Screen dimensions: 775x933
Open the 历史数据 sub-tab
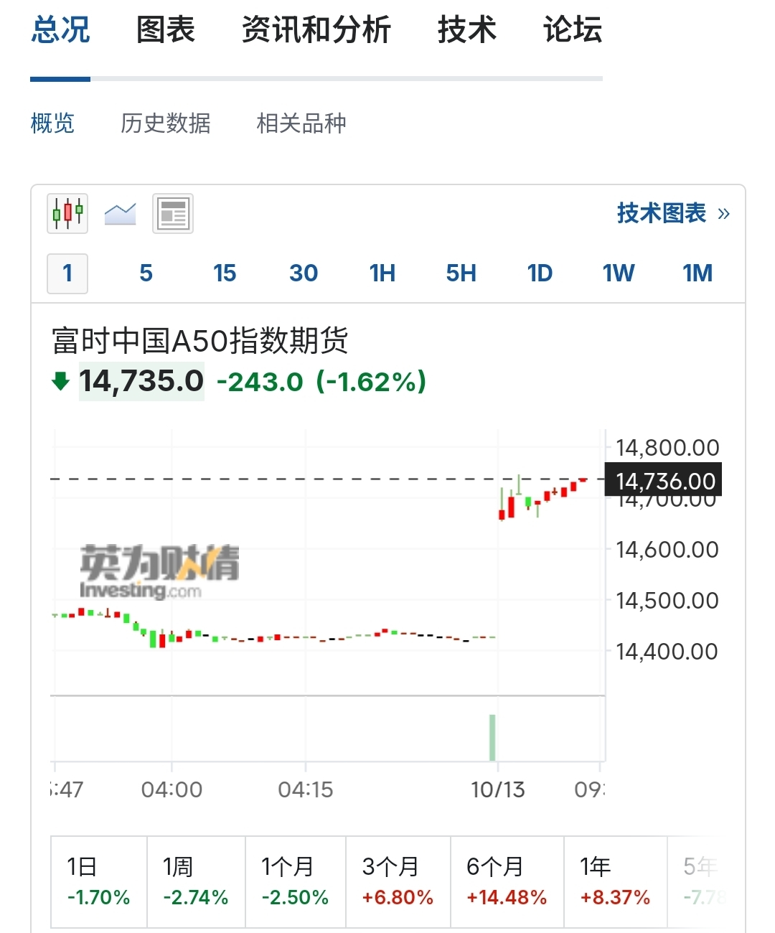[x=166, y=123]
